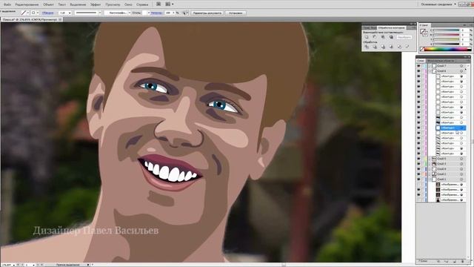
Task: Open the Окно menu
Action: [128, 4]
